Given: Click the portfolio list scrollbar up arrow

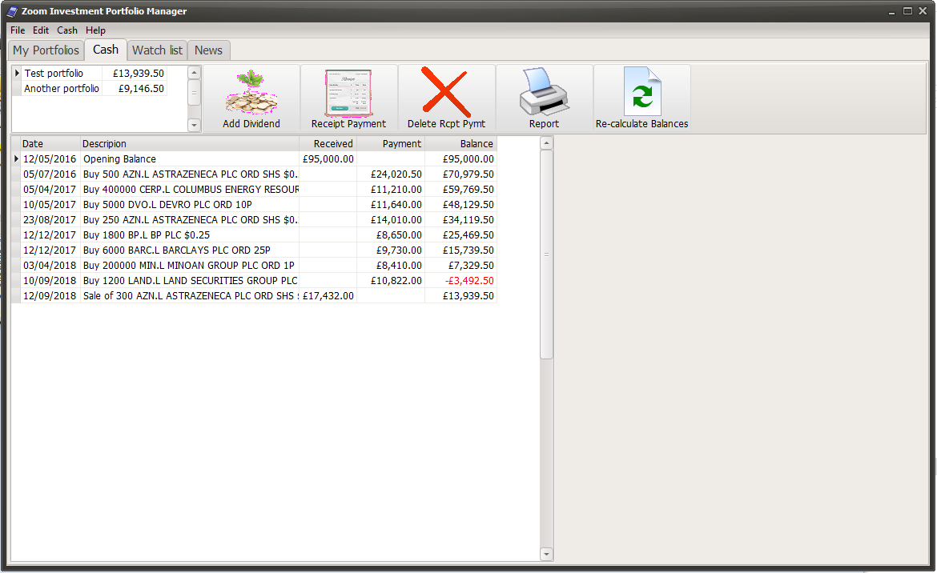Looking at the screenshot, I should pyautogui.click(x=193, y=71).
